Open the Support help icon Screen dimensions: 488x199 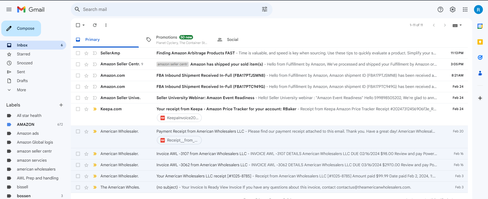[x=440, y=9]
